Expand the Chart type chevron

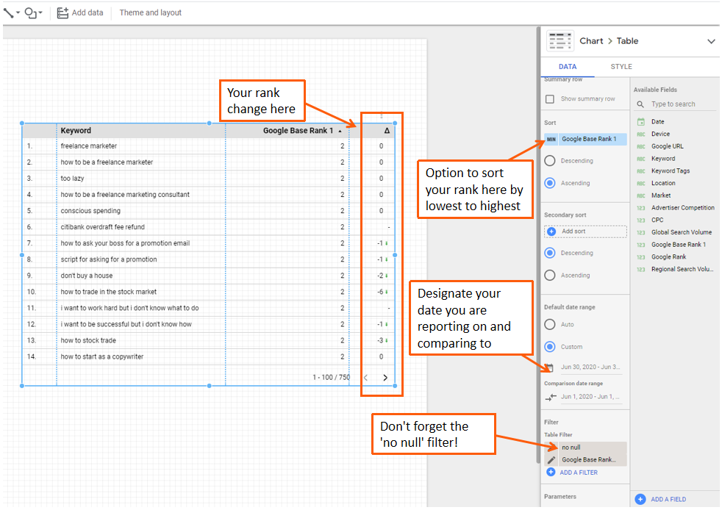711,42
